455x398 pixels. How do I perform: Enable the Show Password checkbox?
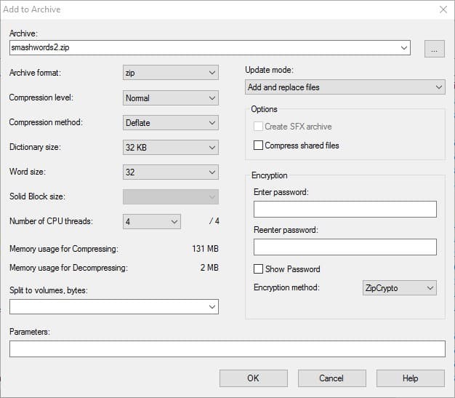(x=258, y=269)
